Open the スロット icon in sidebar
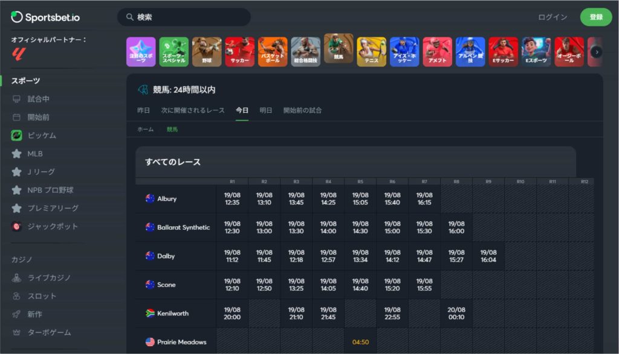Viewport: 619px width, 354px height. (x=16, y=296)
